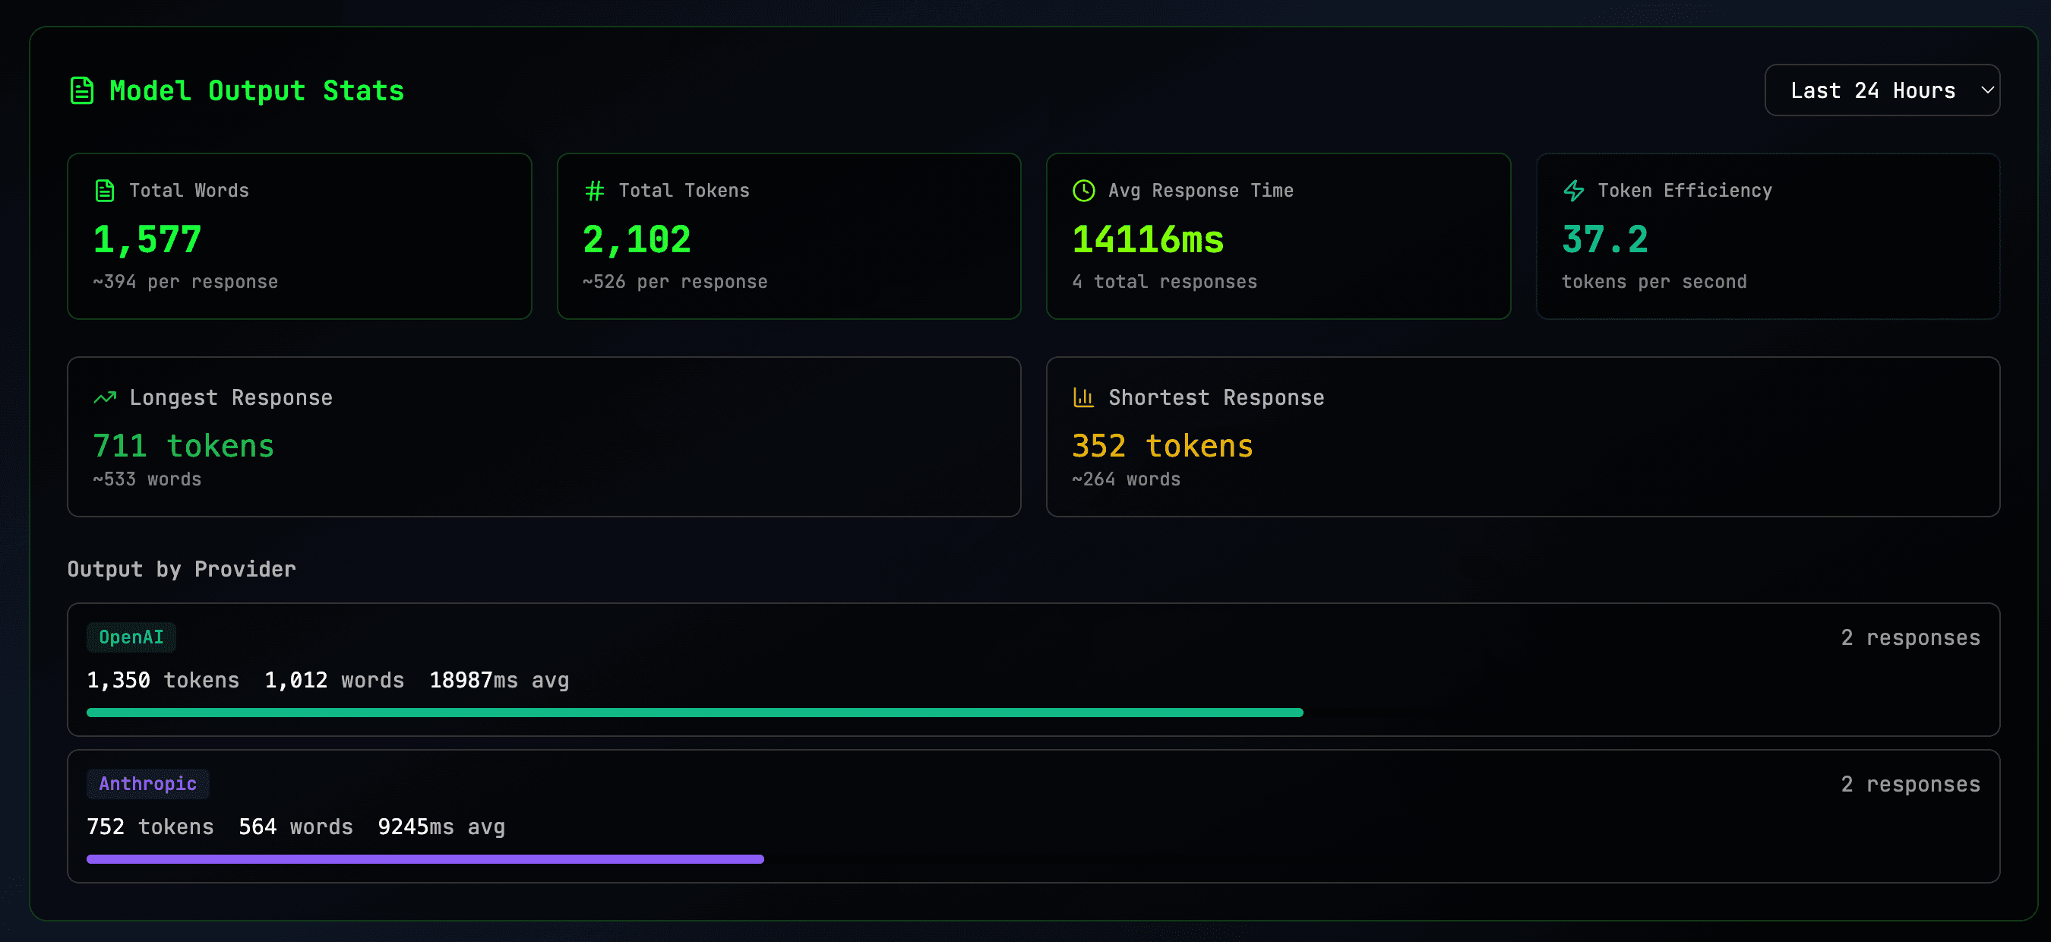This screenshot has width=2051, height=942.
Task: Click the clock icon by Avg Response Time
Action: click(x=1084, y=191)
